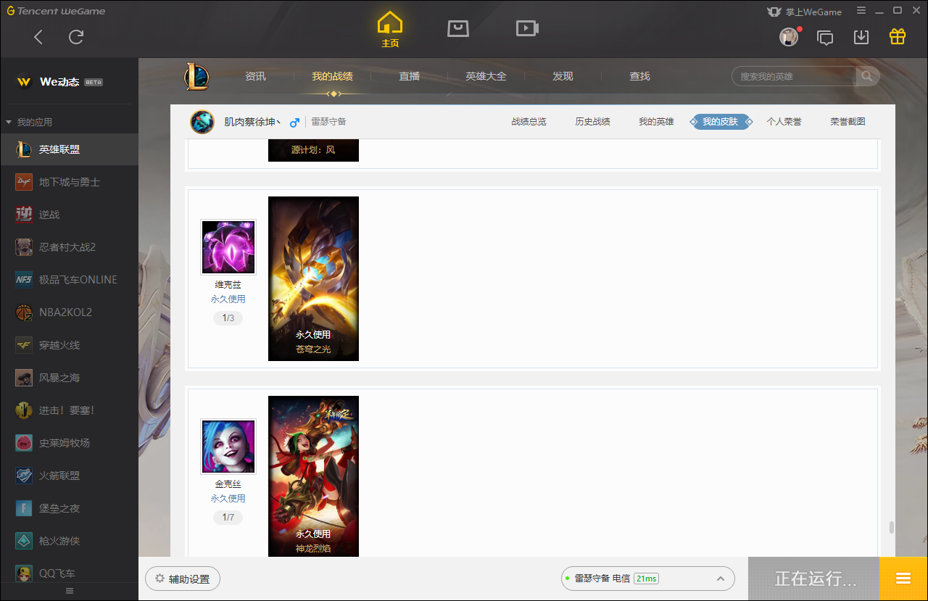Select 史莱姆牧场 in the sidebar
The height and width of the screenshot is (601, 928).
click(x=69, y=443)
